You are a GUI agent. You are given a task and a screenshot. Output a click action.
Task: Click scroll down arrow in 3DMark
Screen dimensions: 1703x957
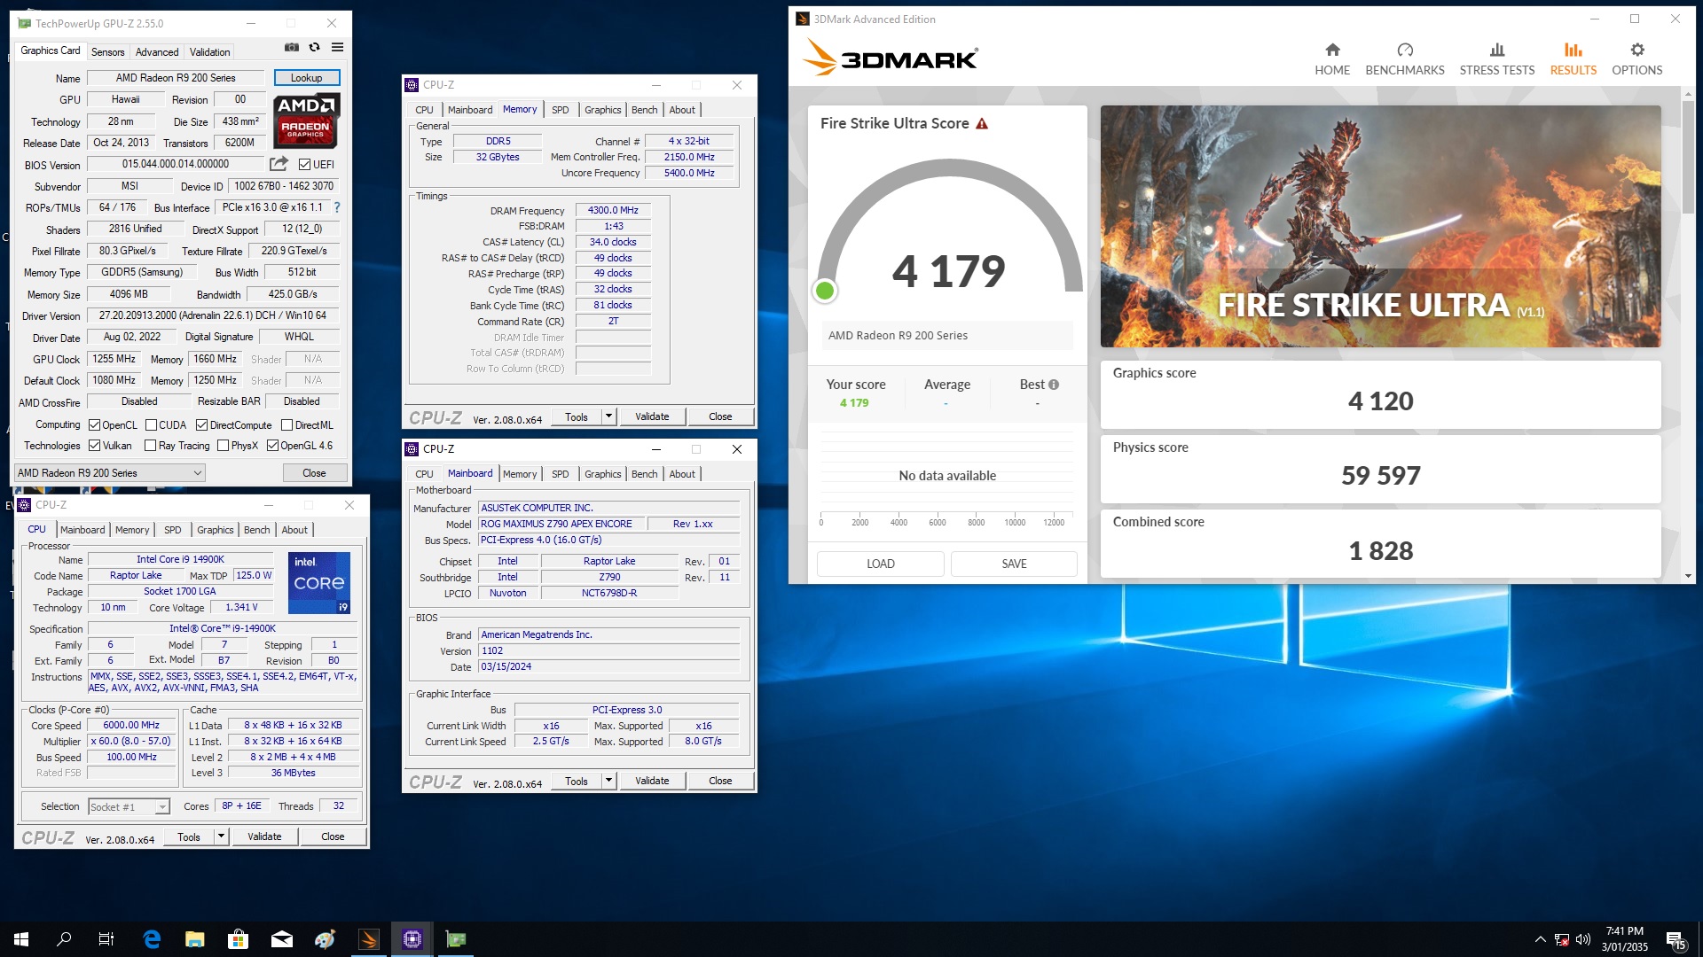click(1688, 576)
